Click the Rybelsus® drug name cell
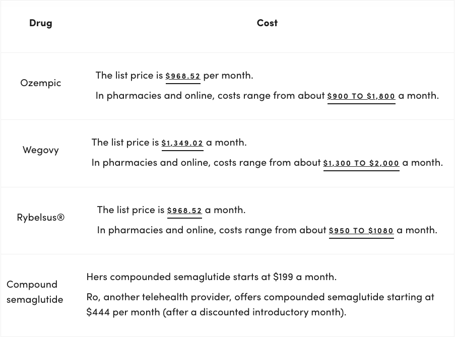This screenshot has height=337, width=455. pos(41,217)
